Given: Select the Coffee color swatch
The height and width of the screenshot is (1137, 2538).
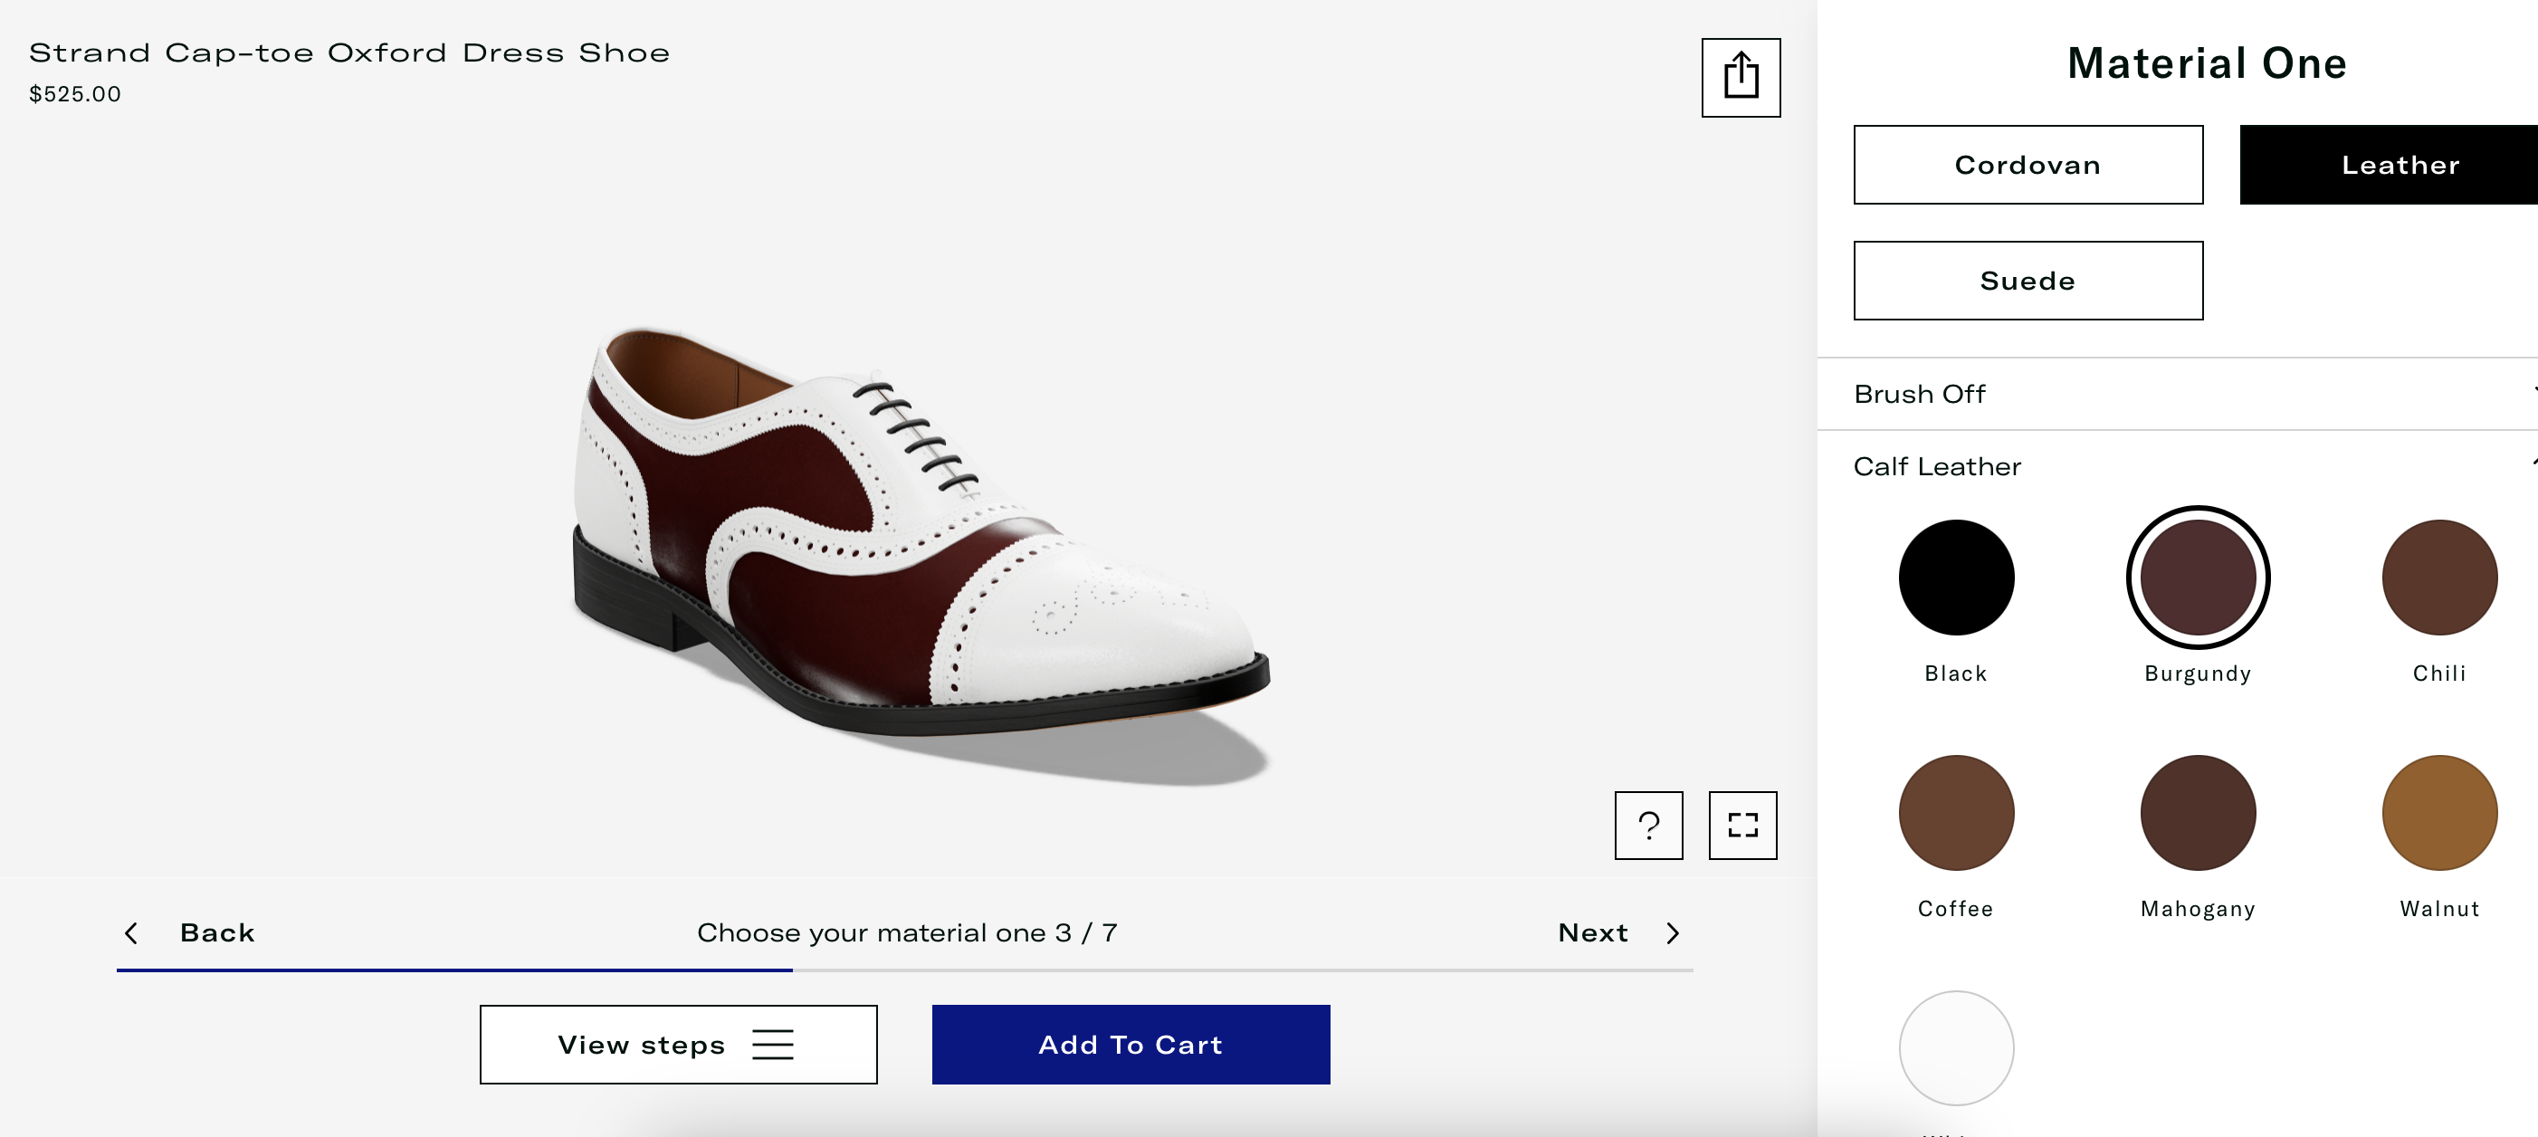Looking at the screenshot, I should (1955, 813).
